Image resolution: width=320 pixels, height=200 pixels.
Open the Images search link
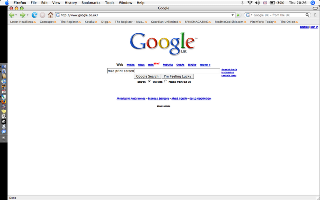pos(131,65)
